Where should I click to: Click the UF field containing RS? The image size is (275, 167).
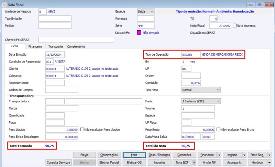(x=186, y=69)
